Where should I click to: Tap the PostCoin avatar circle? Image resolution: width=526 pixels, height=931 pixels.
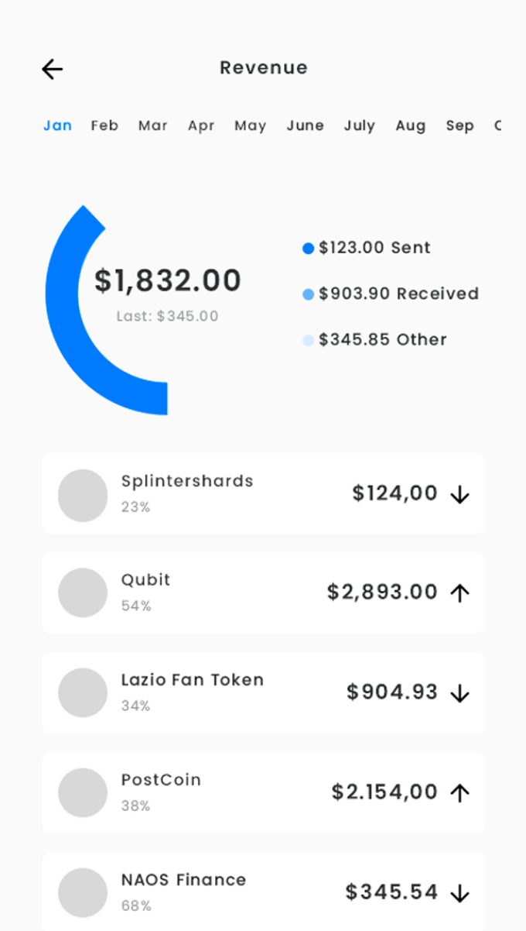pyautogui.click(x=83, y=792)
